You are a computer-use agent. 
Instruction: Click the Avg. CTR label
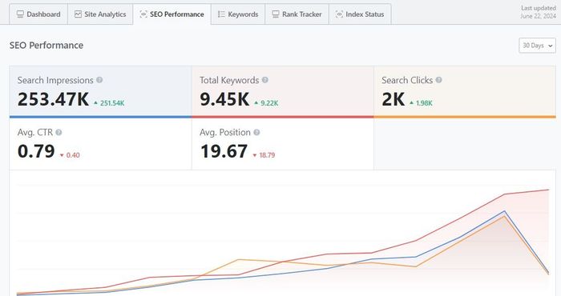(35, 133)
